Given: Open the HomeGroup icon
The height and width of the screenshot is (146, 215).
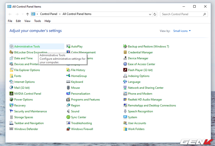Looking at the screenshot, I should pos(68,76).
